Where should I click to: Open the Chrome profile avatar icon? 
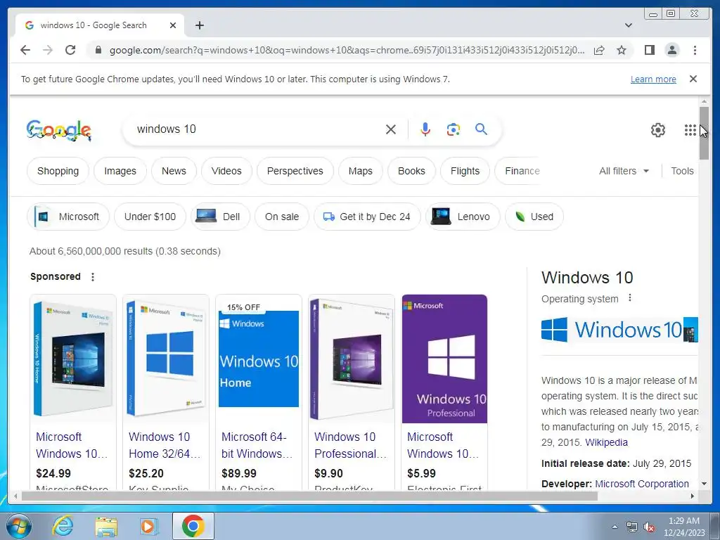click(x=671, y=50)
